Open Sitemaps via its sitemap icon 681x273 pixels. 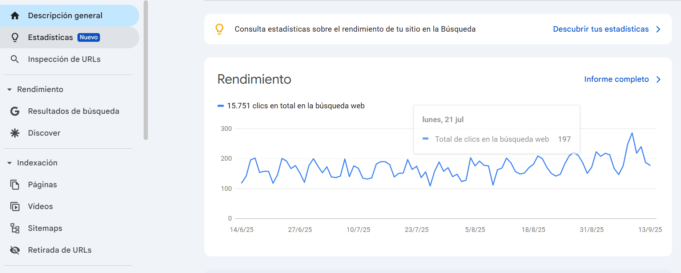(x=15, y=228)
